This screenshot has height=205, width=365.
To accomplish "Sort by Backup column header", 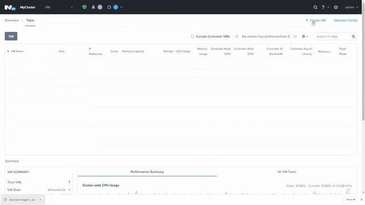I will tap(325, 51).
